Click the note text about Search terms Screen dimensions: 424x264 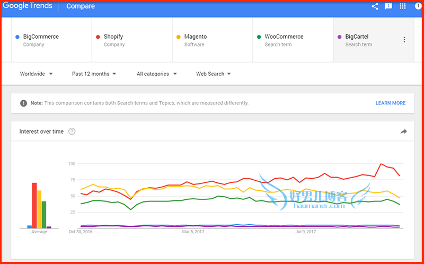tap(139, 103)
